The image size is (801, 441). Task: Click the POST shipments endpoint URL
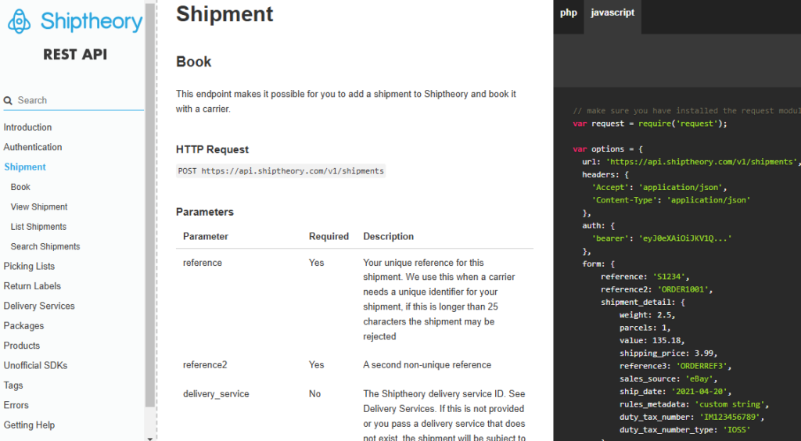pyautogui.click(x=281, y=171)
